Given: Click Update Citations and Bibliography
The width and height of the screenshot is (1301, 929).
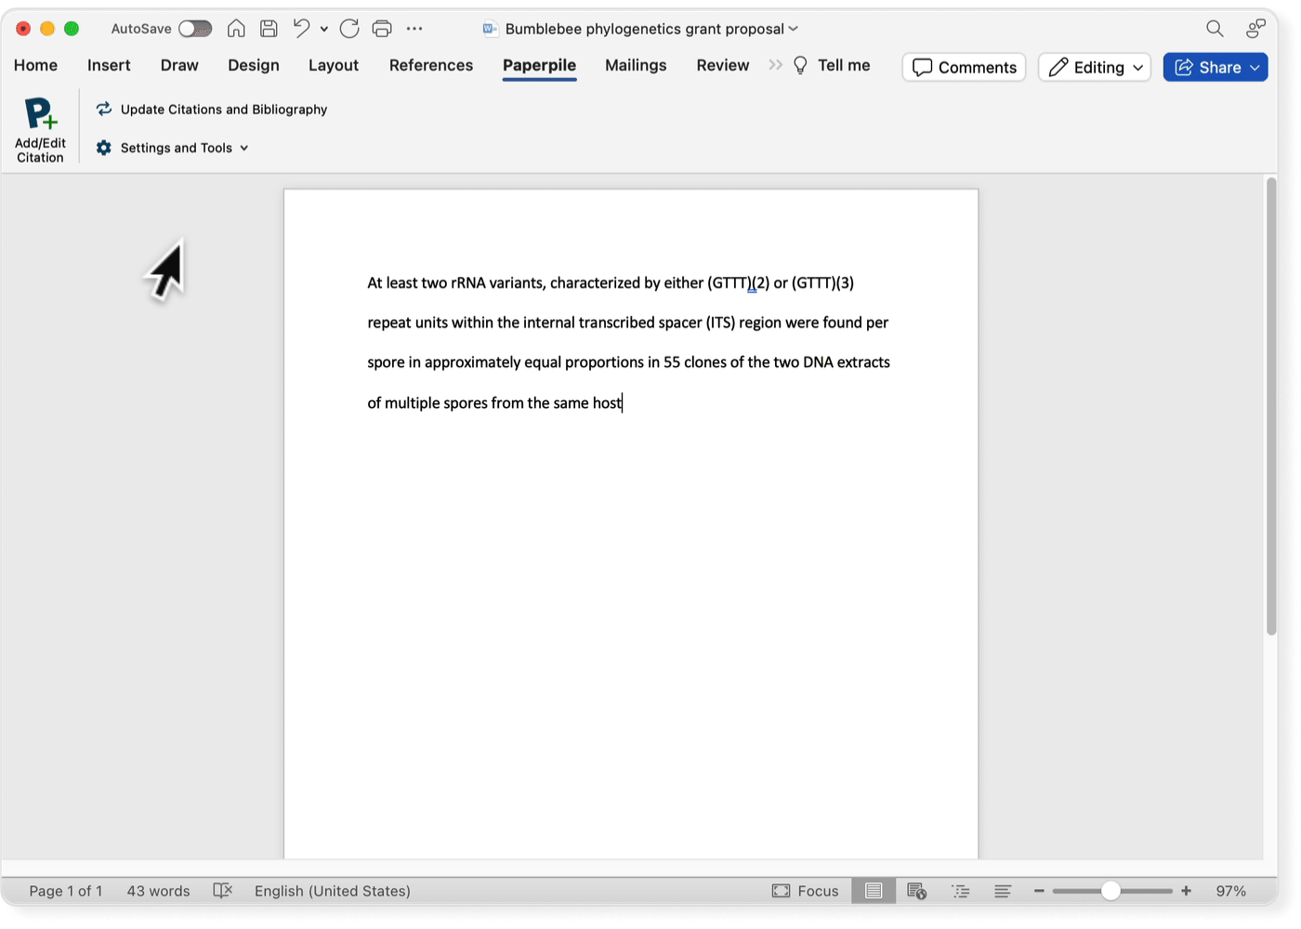Looking at the screenshot, I should click(211, 109).
